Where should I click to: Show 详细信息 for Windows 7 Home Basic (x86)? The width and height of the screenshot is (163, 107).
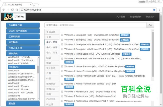point(126,54)
